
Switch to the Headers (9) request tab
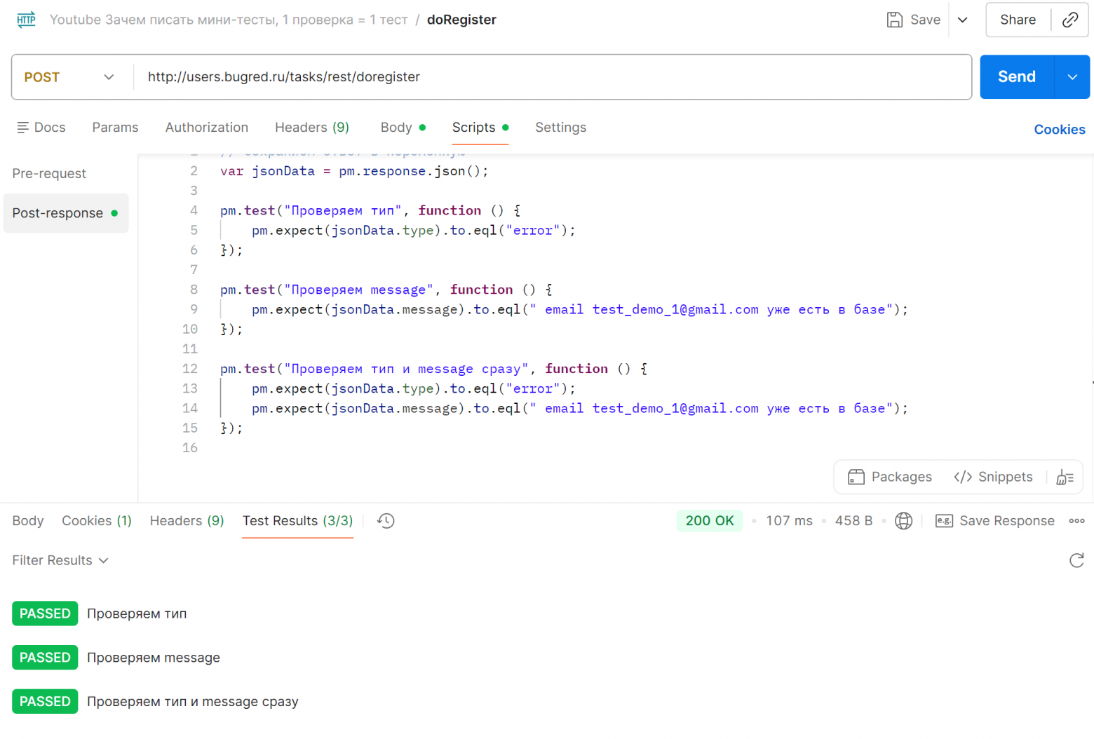point(311,128)
